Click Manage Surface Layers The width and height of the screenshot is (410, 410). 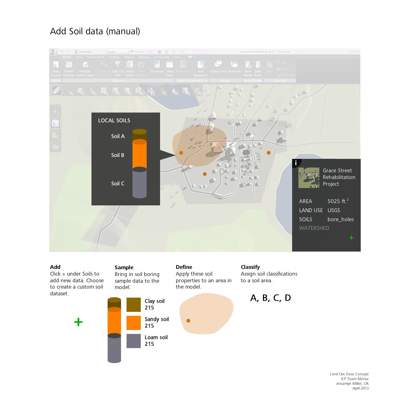tap(85, 69)
